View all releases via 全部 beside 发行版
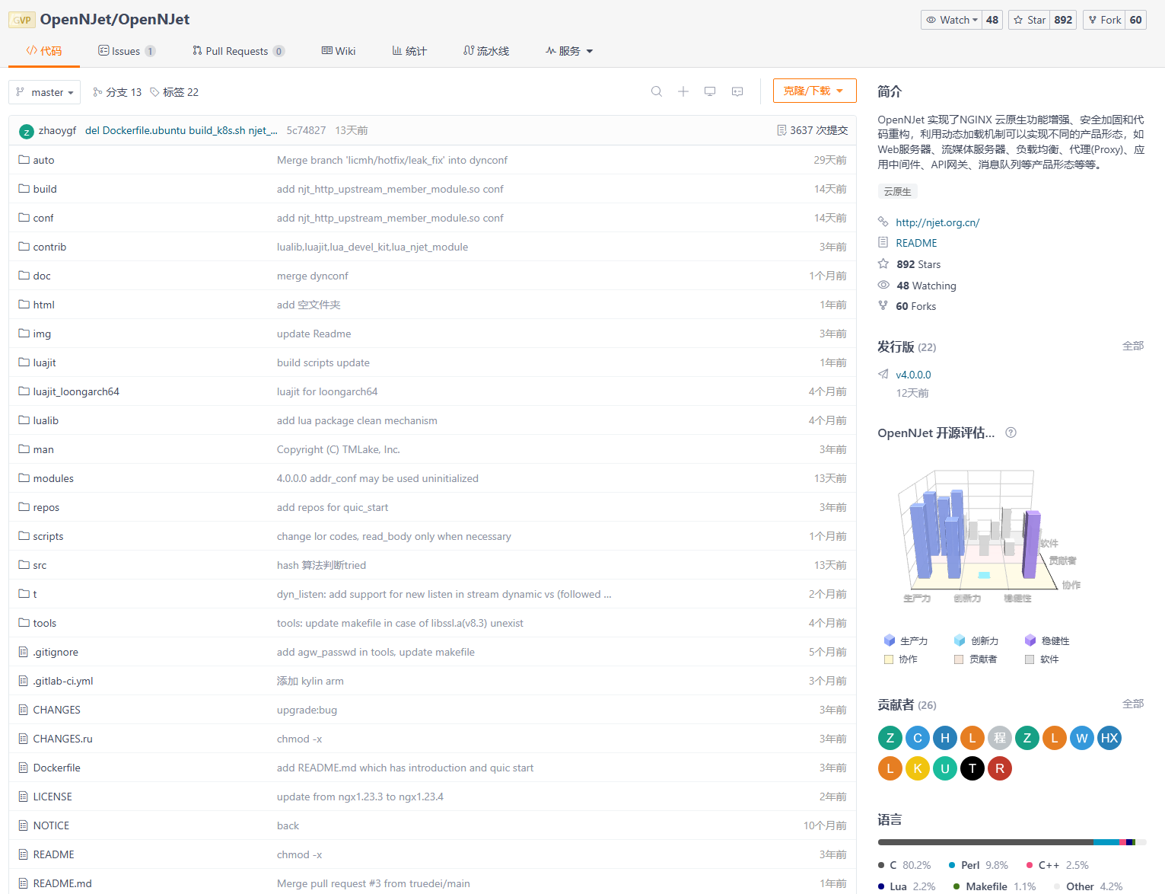Viewport: 1165px width, 894px height. (1133, 346)
